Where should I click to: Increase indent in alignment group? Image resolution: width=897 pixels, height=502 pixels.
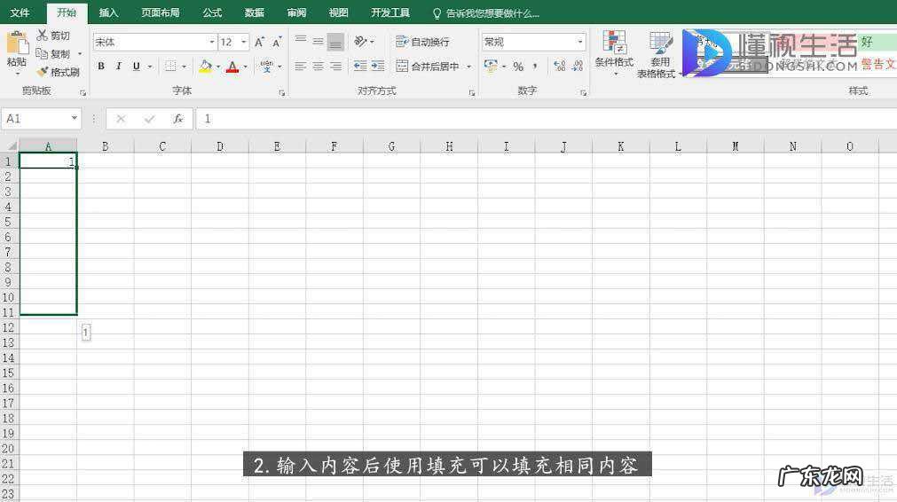pos(378,67)
